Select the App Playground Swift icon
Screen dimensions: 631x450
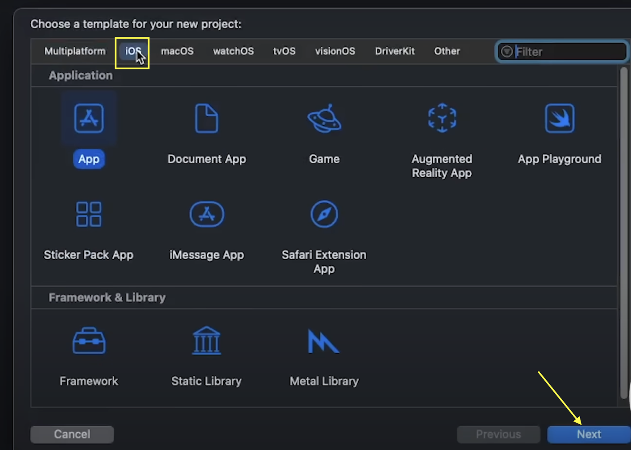click(x=560, y=118)
